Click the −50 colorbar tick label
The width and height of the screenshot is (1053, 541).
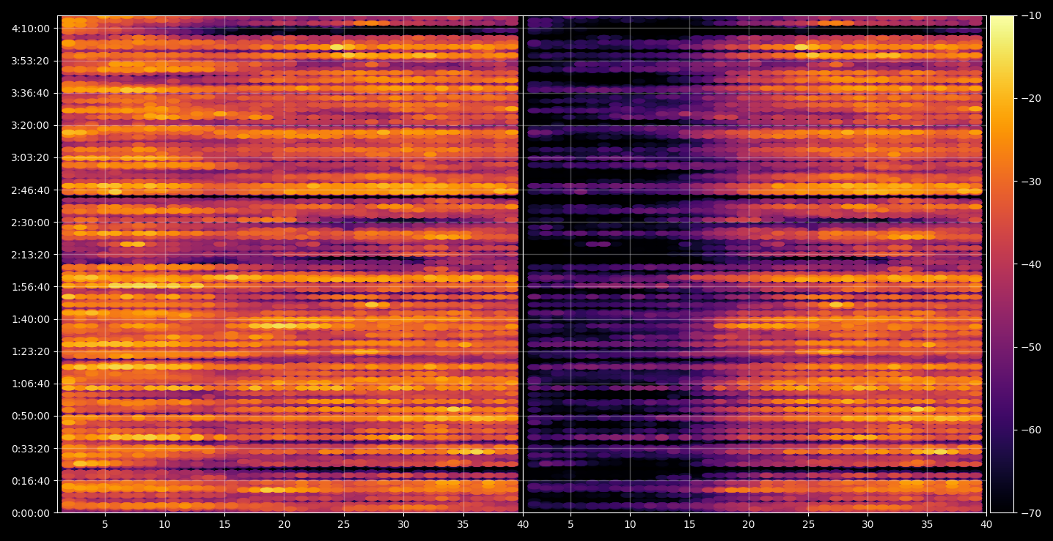point(1030,347)
